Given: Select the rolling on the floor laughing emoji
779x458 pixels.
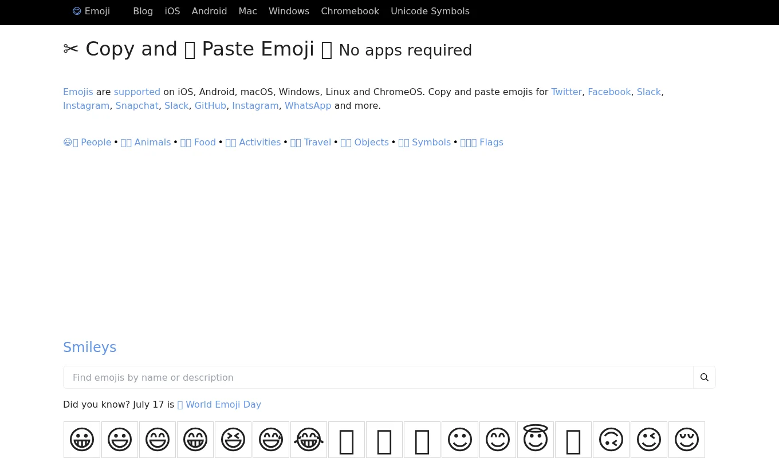Looking at the screenshot, I should click(309, 440).
